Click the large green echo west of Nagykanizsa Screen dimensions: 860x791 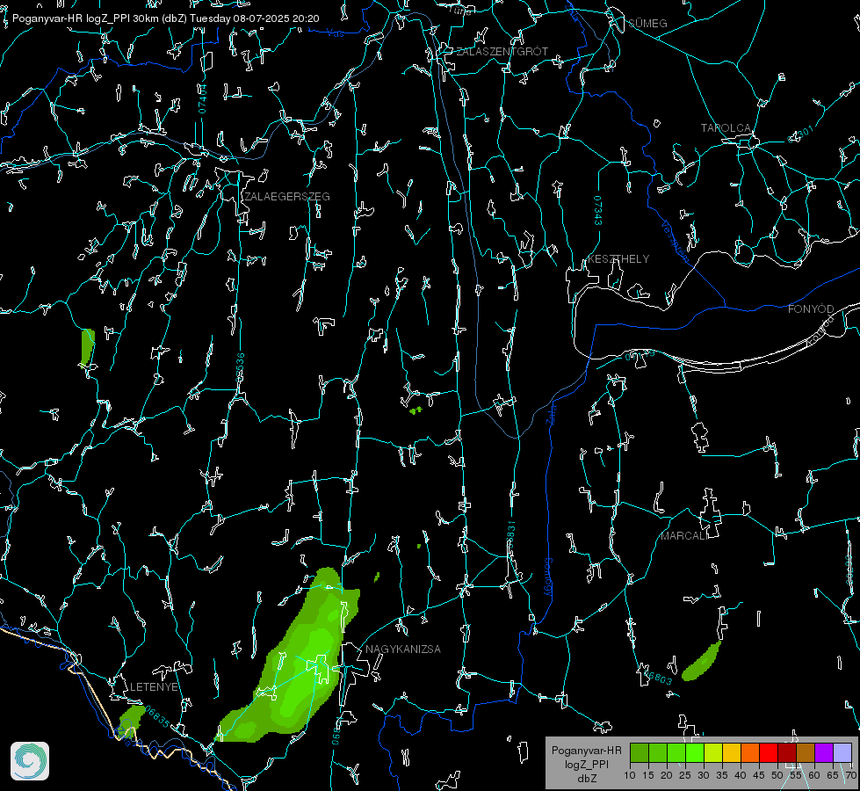coord(299,664)
